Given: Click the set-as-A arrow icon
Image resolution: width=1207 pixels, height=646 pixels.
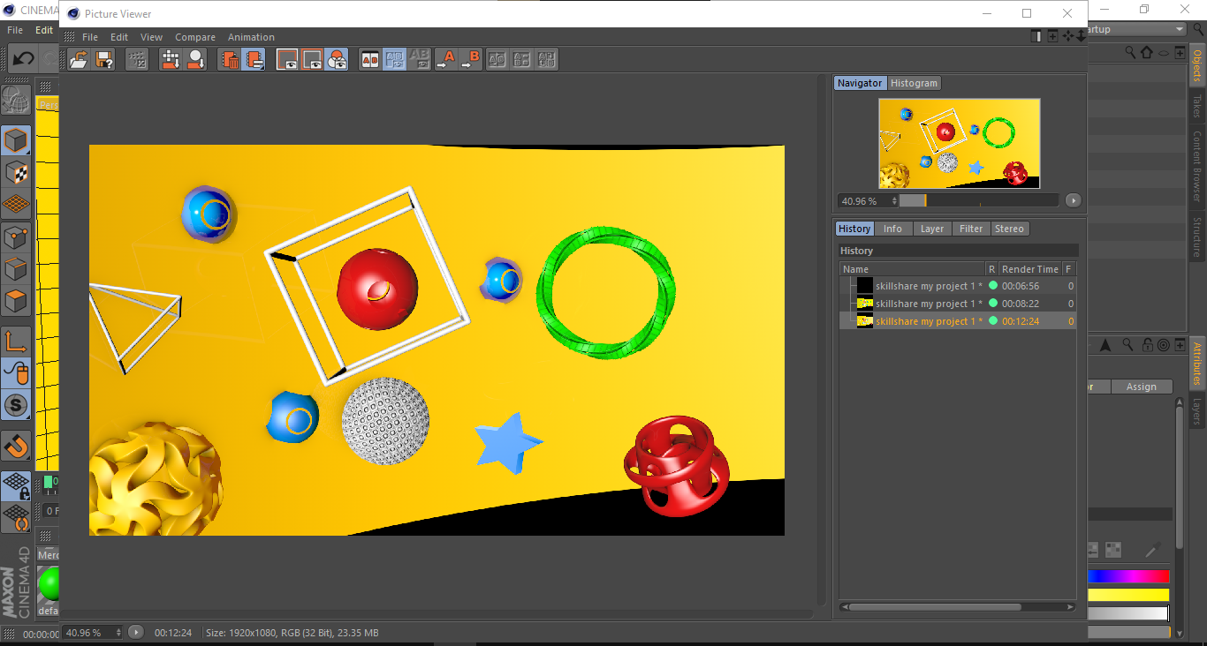Looking at the screenshot, I should [445, 59].
